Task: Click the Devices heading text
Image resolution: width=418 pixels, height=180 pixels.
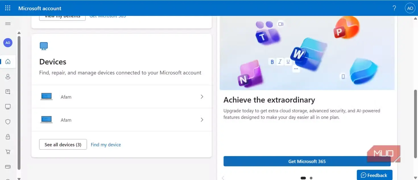Action: 53,62
